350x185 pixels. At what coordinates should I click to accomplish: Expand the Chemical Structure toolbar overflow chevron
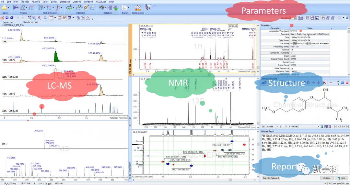pyautogui.click(x=337, y=83)
